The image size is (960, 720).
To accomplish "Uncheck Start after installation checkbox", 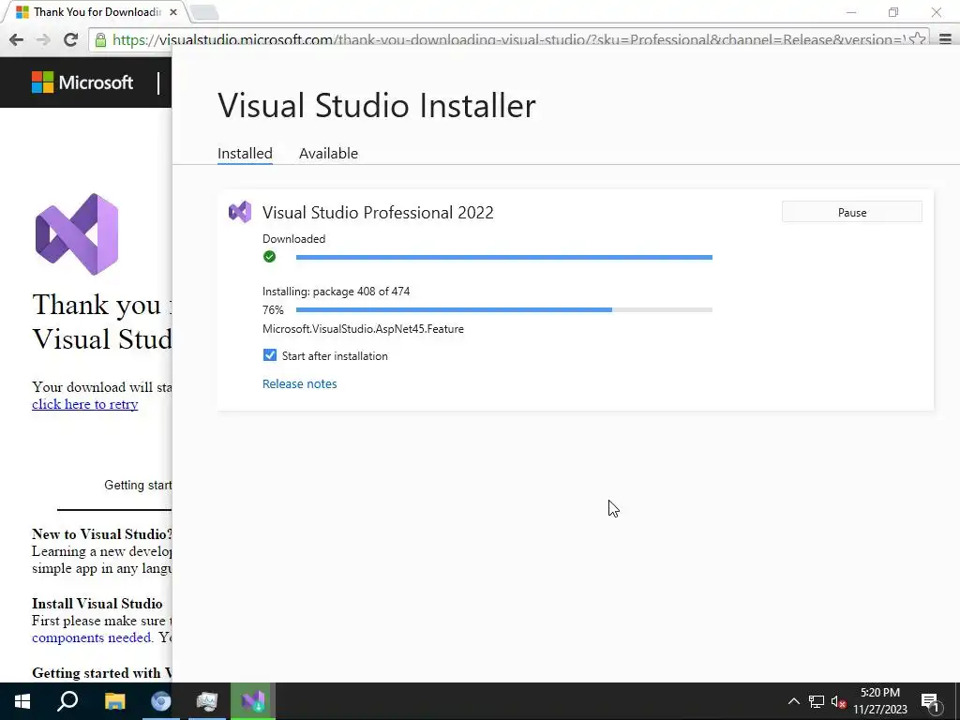I will click(269, 355).
